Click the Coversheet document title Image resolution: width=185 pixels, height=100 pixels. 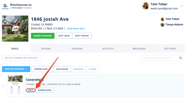[35, 80]
